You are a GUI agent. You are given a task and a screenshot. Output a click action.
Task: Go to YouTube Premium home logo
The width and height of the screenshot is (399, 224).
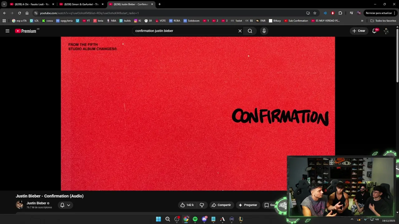point(26,31)
